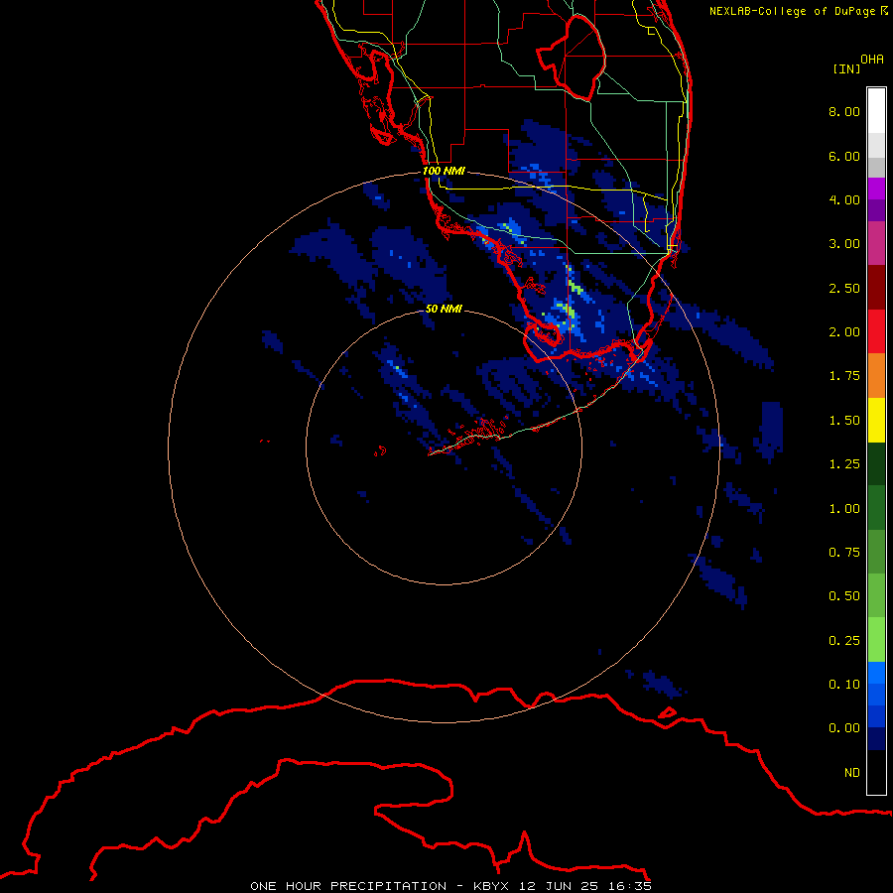The height and width of the screenshot is (893, 893).
Task: Select the 1.25 legend value
Action: pos(844,464)
